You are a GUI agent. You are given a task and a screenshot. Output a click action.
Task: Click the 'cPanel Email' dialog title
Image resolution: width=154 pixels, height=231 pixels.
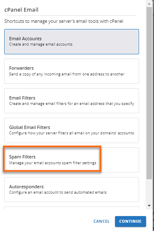[22, 10]
